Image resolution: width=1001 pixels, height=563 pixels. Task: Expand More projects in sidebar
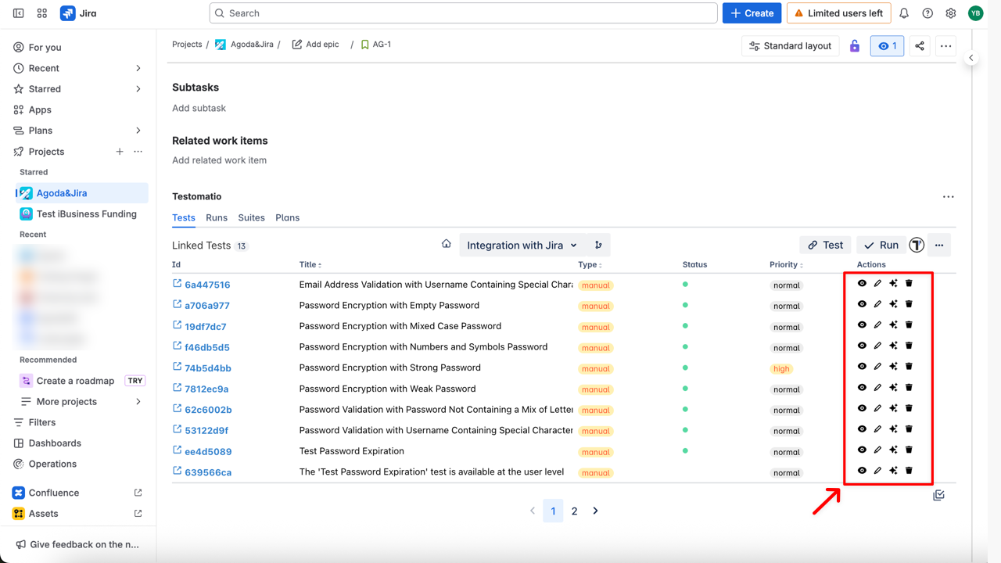click(x=138, y=402)
